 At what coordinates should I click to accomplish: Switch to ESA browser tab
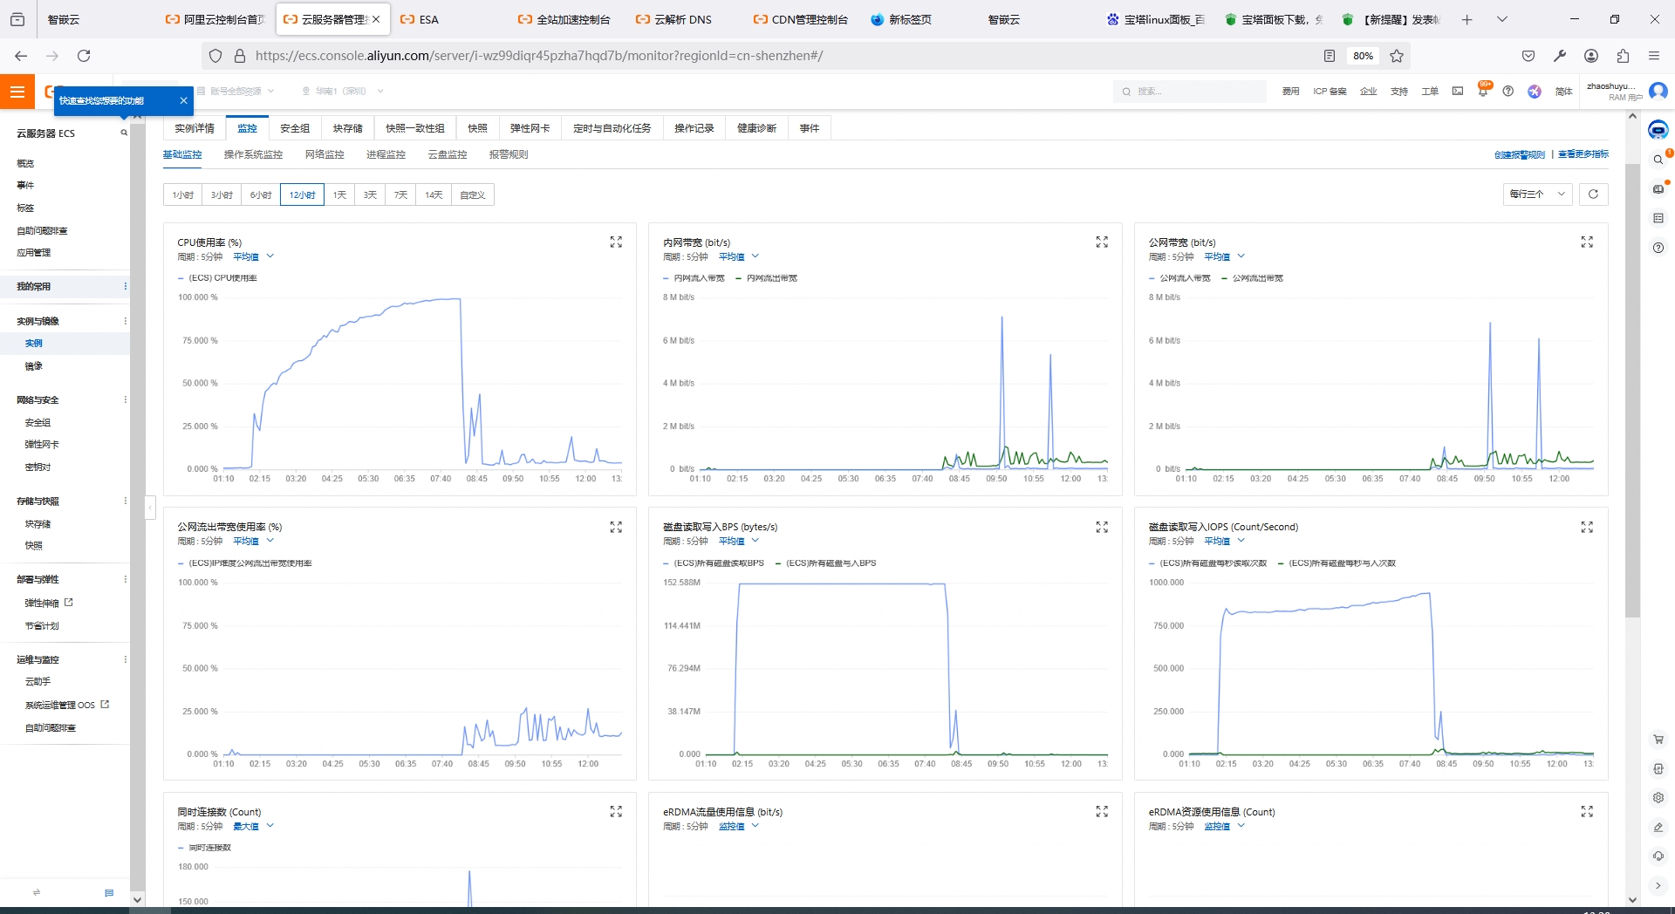pyautogui.click(x=451, y=19)
